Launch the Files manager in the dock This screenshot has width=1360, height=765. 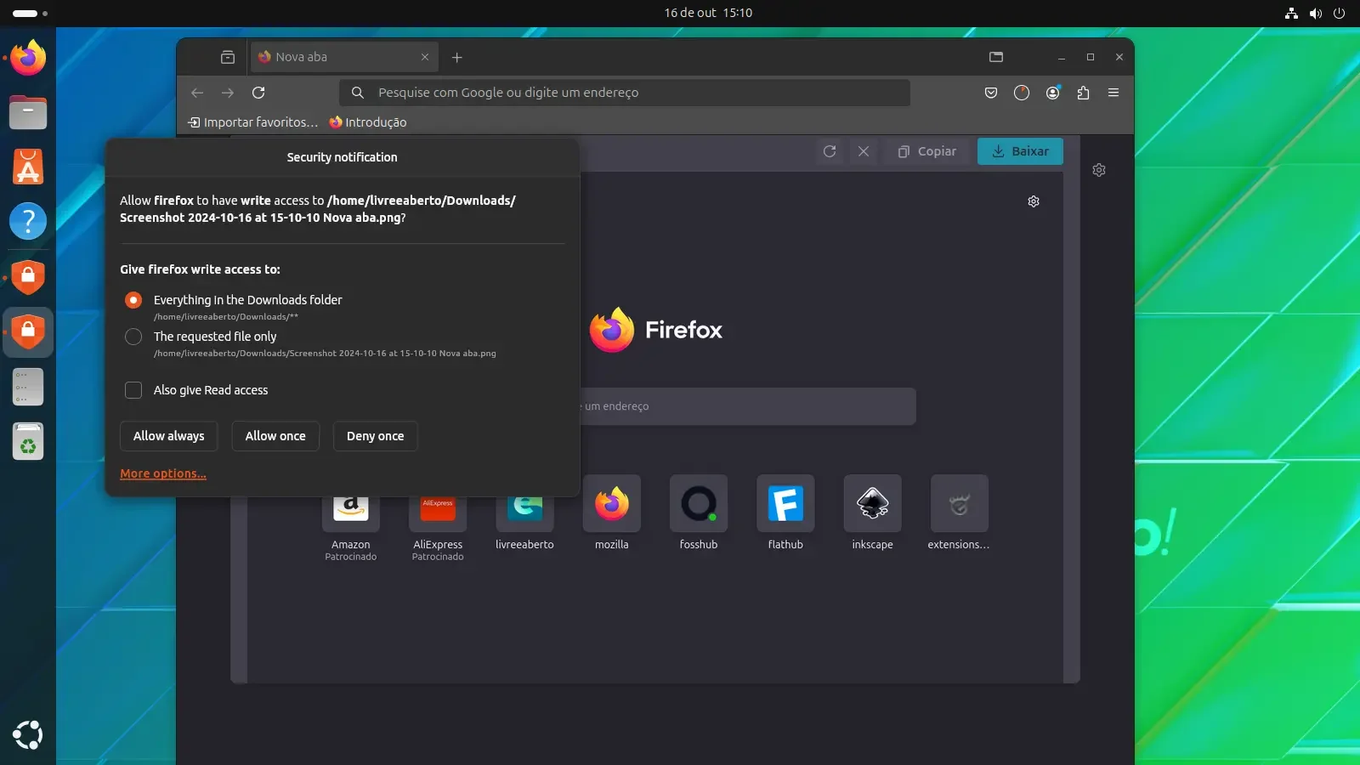click(28, 112)
